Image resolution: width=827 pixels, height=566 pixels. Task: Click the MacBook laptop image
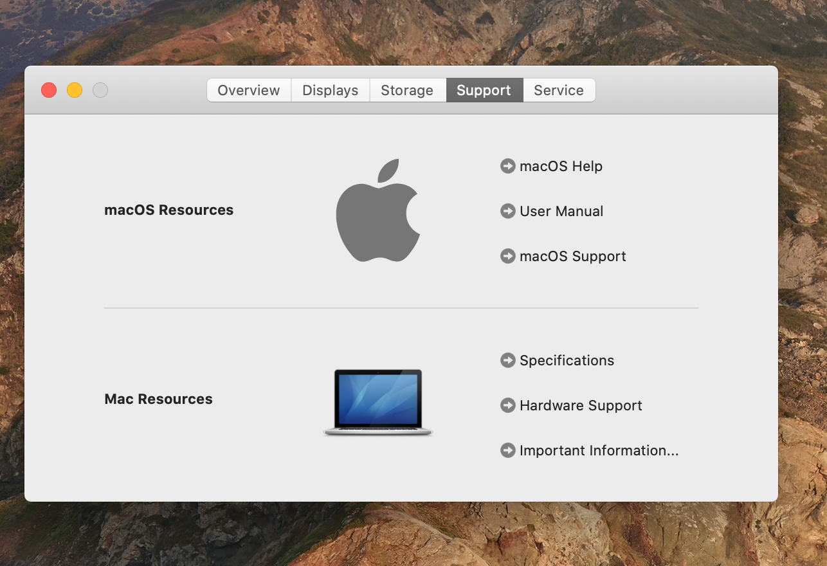point(378,403)
